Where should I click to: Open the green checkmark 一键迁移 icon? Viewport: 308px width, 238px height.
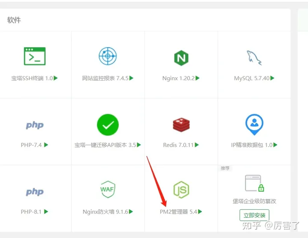pyautogui.click(x=108, y=125)
